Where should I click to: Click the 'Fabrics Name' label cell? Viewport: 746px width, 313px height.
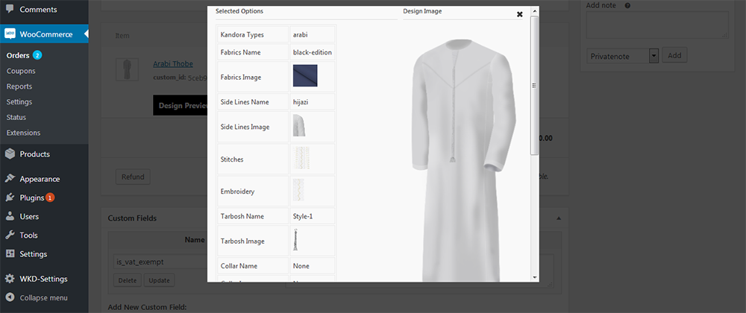pyautogui.click(x=253, y=51)
